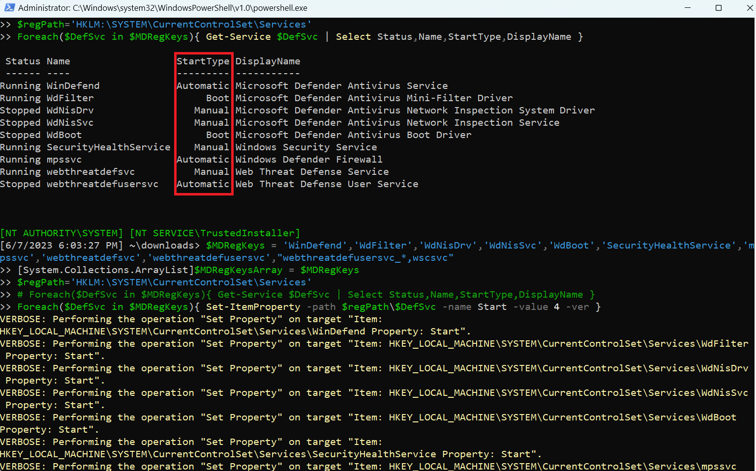Click the 'Status' column header
The width and height of the screenshot is (756, 471).
click(23, 61)
